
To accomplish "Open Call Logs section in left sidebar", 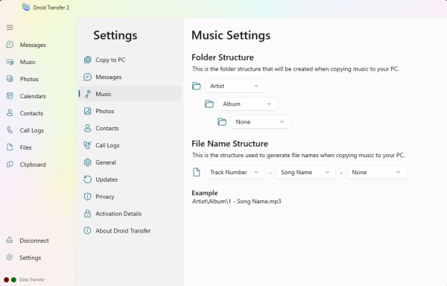I will pos(32,130).
